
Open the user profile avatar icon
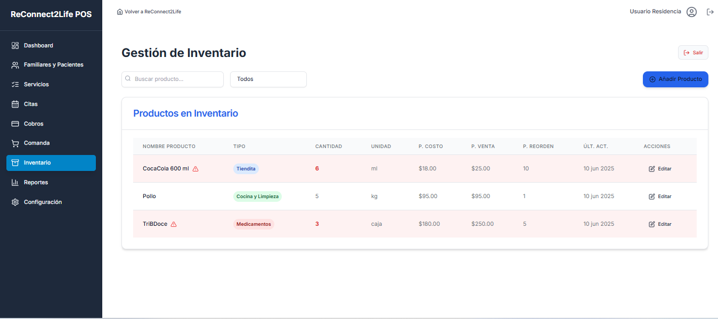[x=691, y=12]
